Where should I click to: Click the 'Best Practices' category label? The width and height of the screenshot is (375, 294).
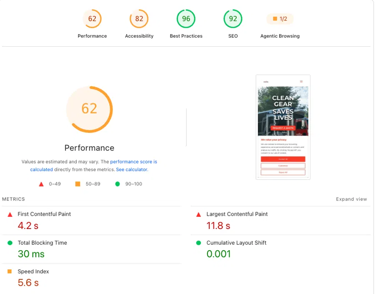(x=186, y=36)
